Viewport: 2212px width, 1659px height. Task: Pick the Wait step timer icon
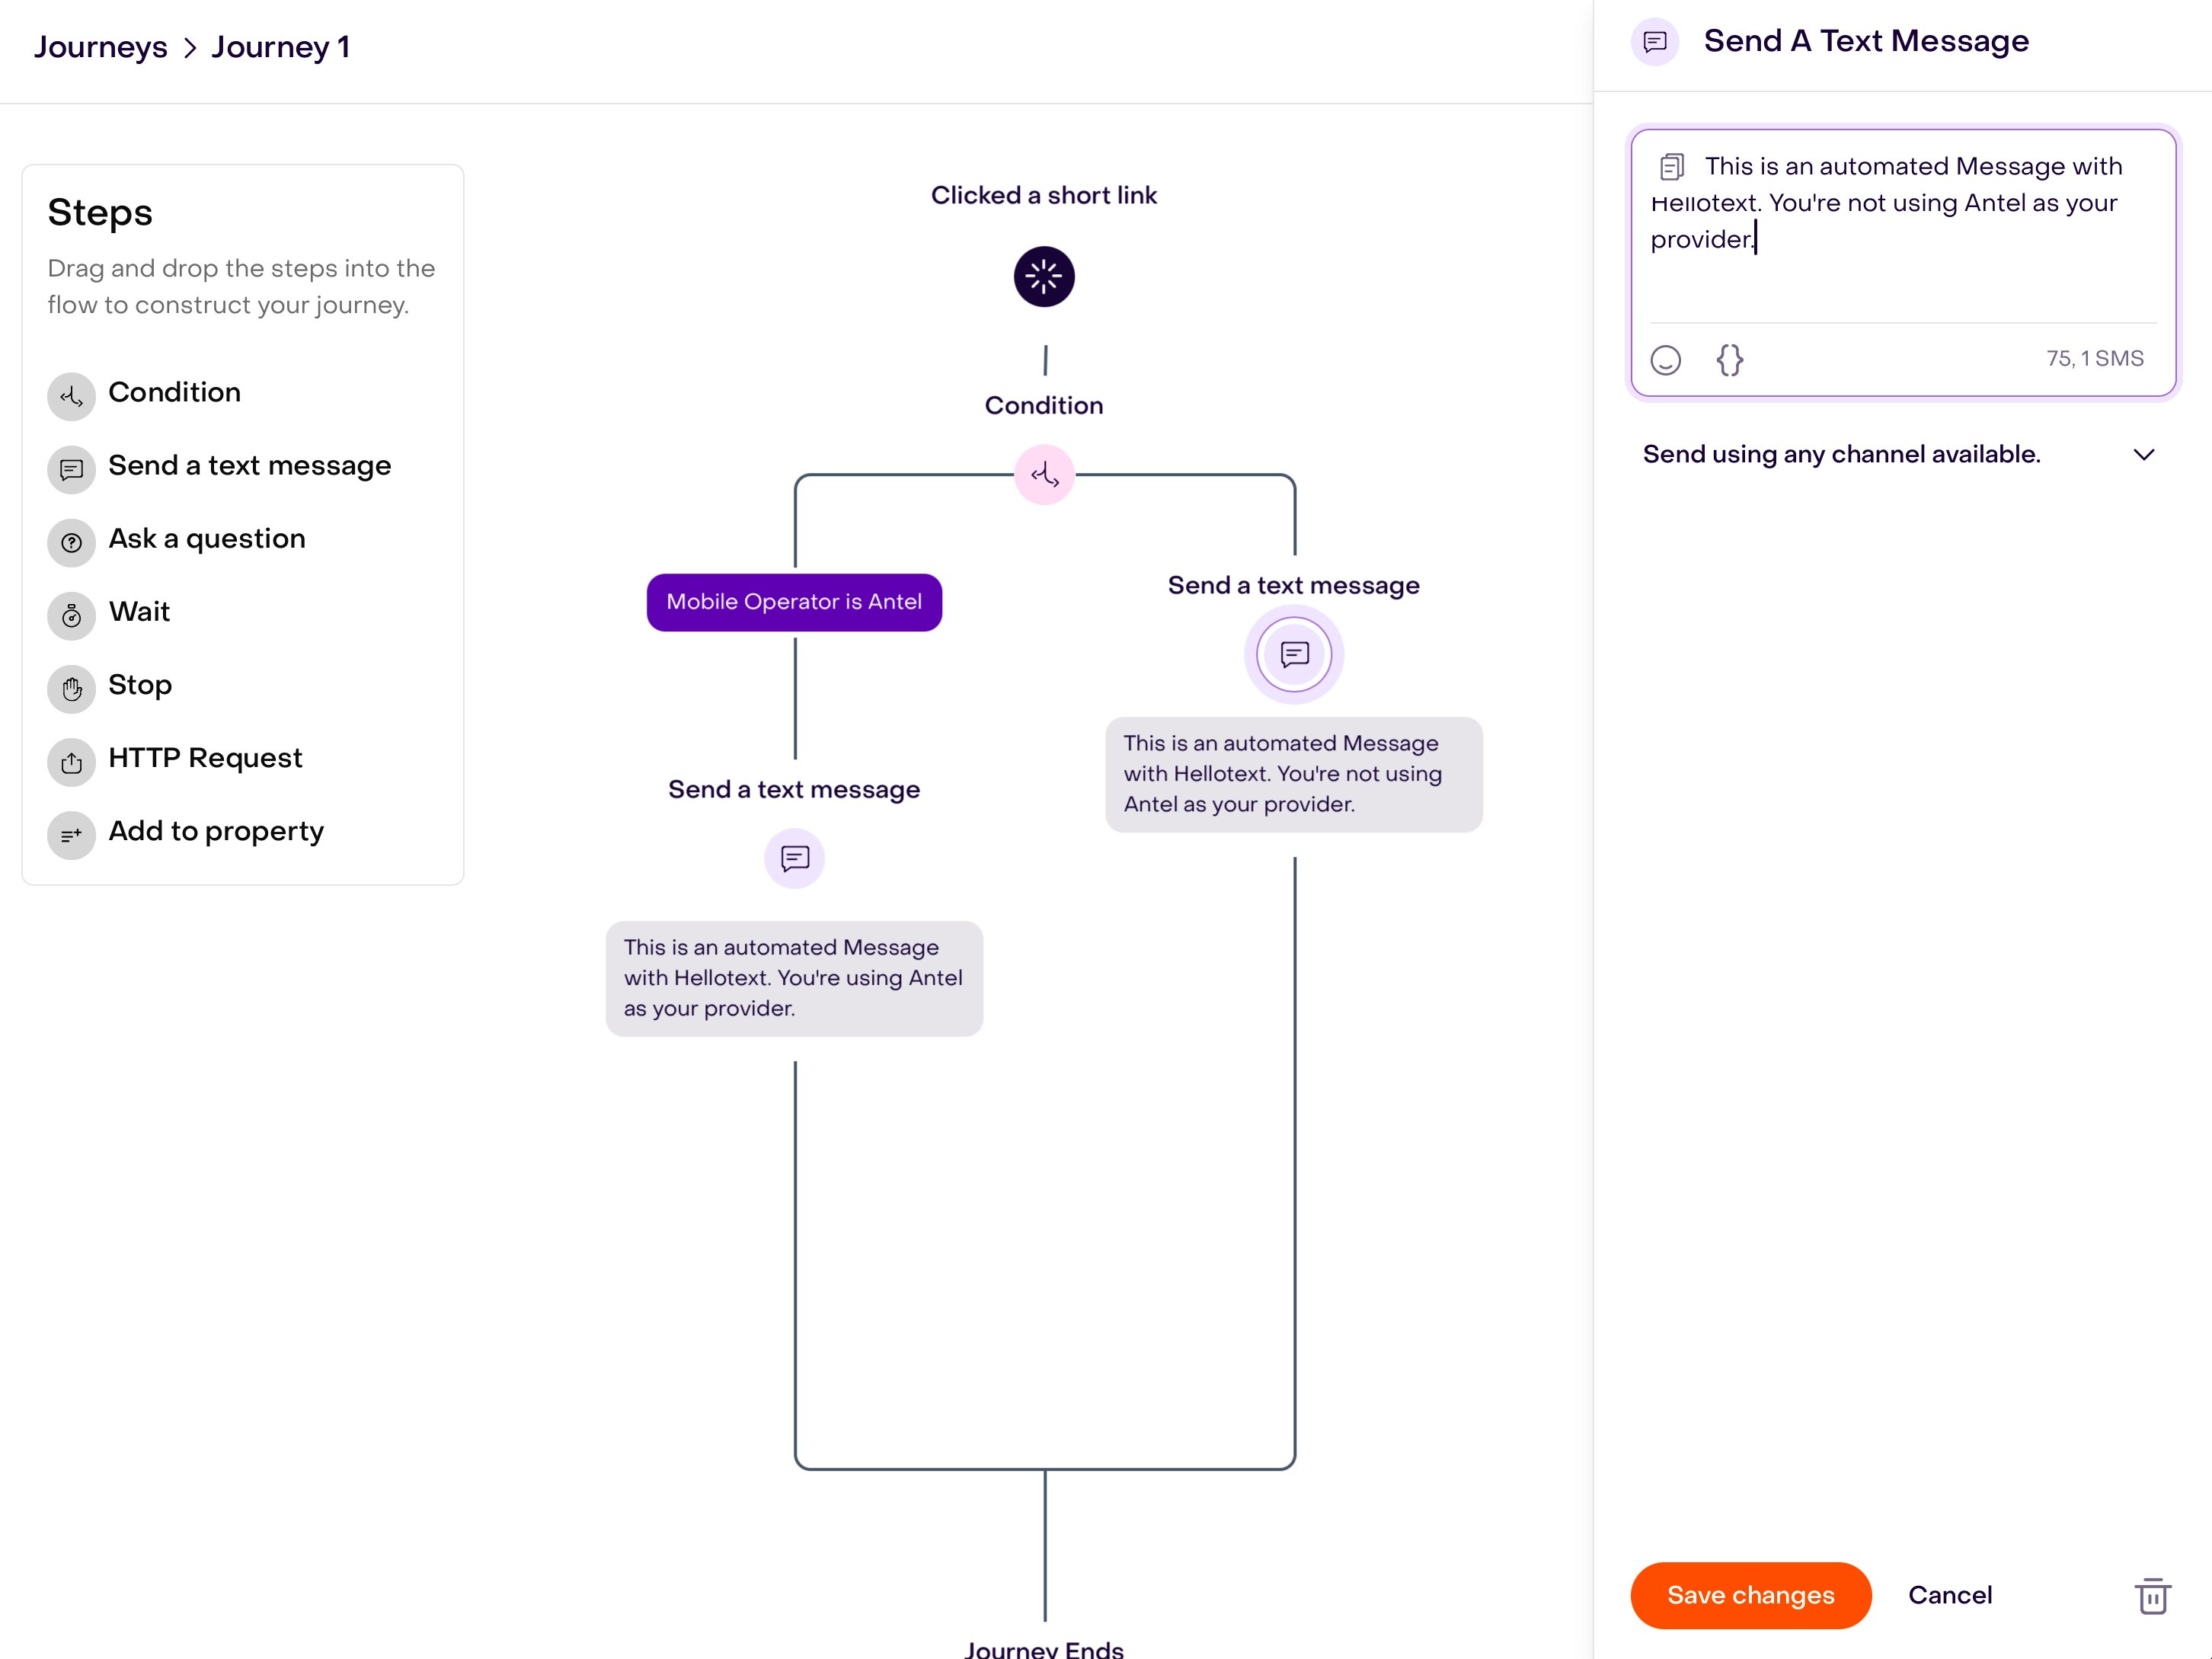71,615
